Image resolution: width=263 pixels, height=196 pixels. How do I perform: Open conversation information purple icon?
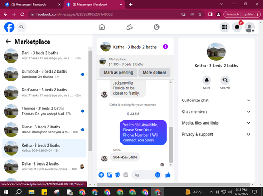(x=165, y=47)
